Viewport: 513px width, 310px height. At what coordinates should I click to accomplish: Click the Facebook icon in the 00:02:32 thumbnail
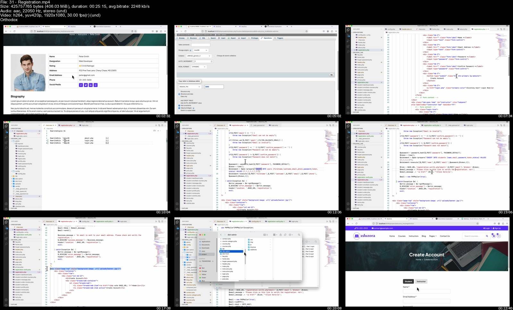pyautogui.click(x=81, y=85)
